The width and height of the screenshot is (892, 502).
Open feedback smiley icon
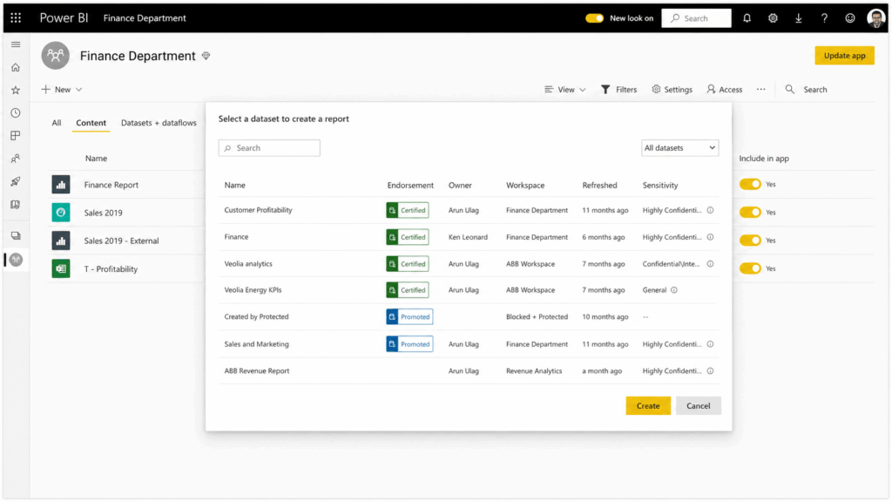(x=850, y=18)
